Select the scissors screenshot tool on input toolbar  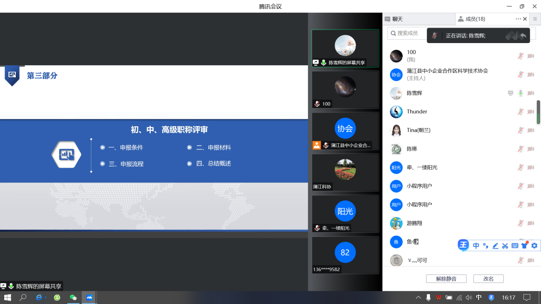505,246
